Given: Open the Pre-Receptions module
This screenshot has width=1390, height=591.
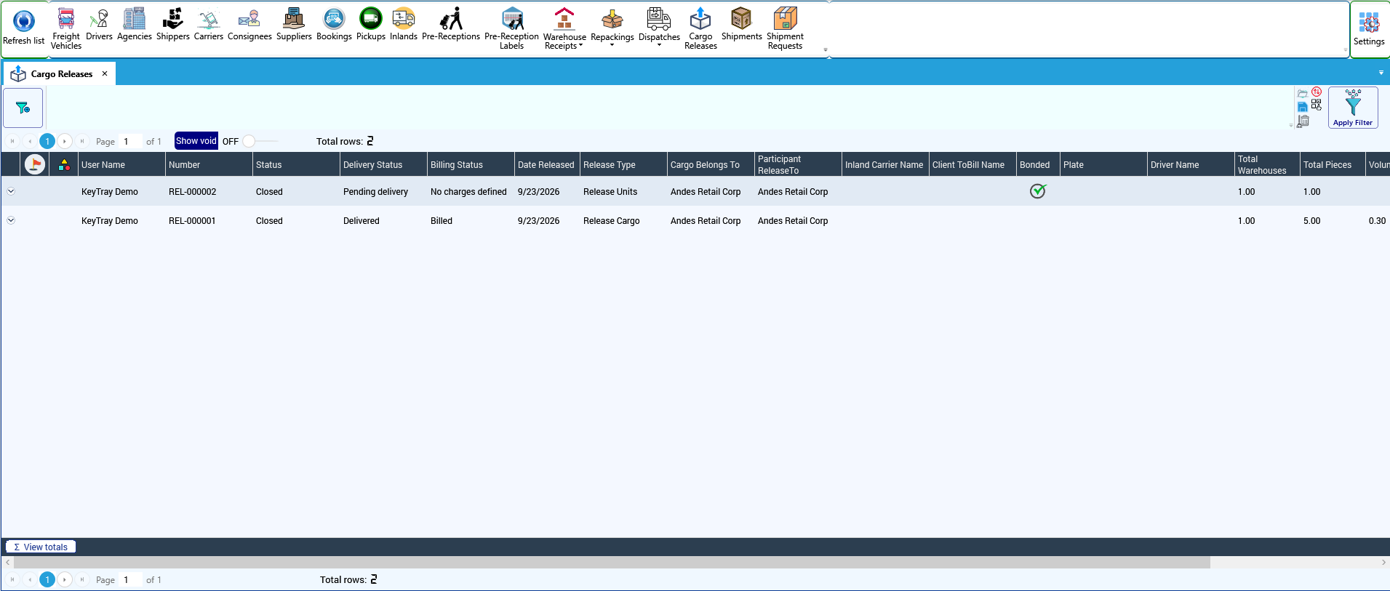Looking at the screenshot, I should 451,24.
